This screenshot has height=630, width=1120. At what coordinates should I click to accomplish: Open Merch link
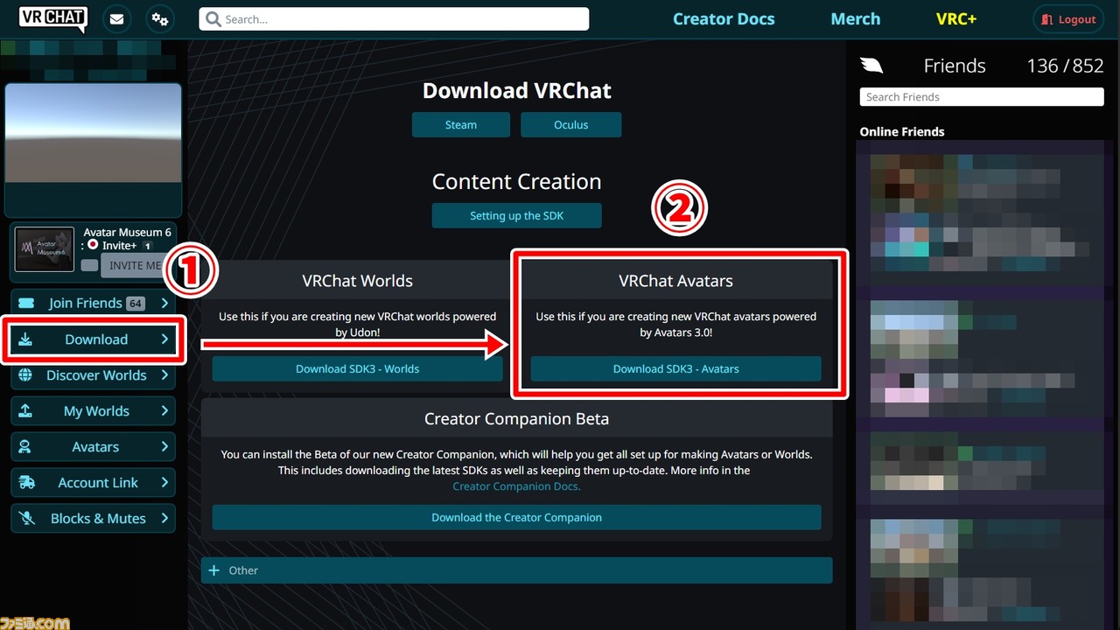(855, 18)
